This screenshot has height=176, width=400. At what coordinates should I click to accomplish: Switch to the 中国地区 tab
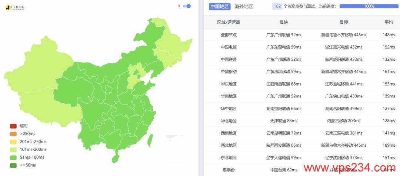(220, 6)
